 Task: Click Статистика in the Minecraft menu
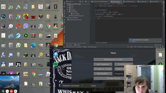coord(124,64)
